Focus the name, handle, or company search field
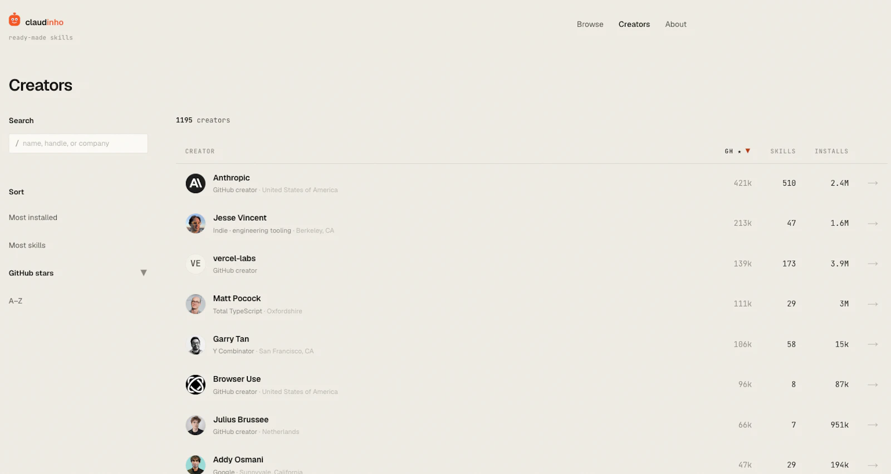The image size is (891, 474). (x=78, y=143)
